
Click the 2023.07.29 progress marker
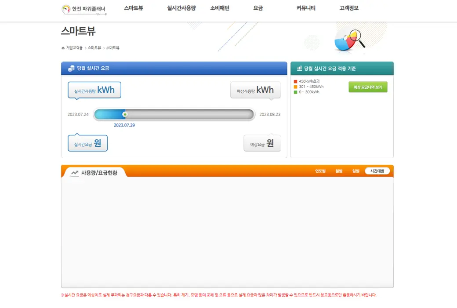tap(124, 114)
